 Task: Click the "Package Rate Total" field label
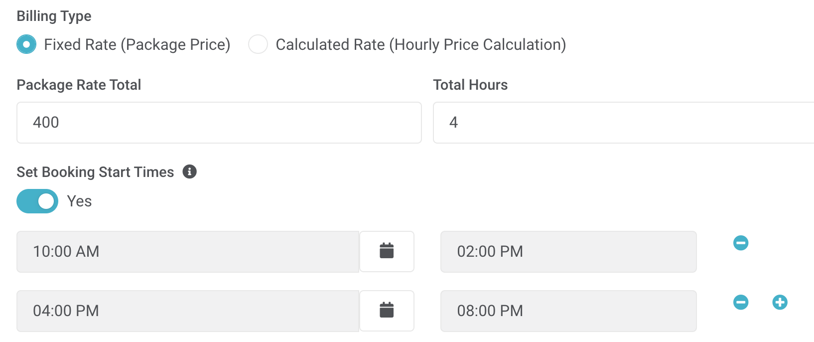point(79,85)
